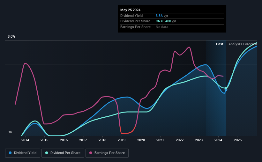Image resolution: width=262 pixels, height=162 pixels.
Task: Click the 2020 x-axis label
Action: 141,140
